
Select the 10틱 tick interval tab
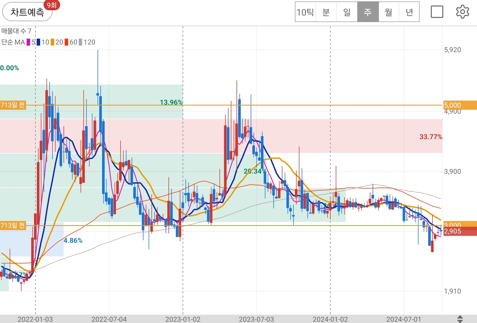coord(305,12)
